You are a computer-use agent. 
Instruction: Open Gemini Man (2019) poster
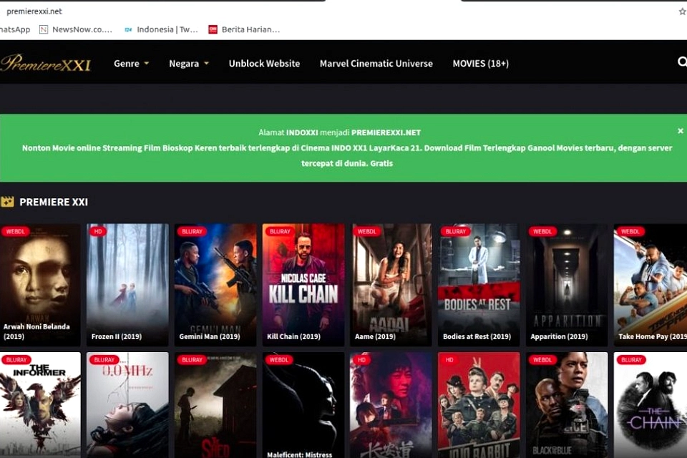(215, 285)
